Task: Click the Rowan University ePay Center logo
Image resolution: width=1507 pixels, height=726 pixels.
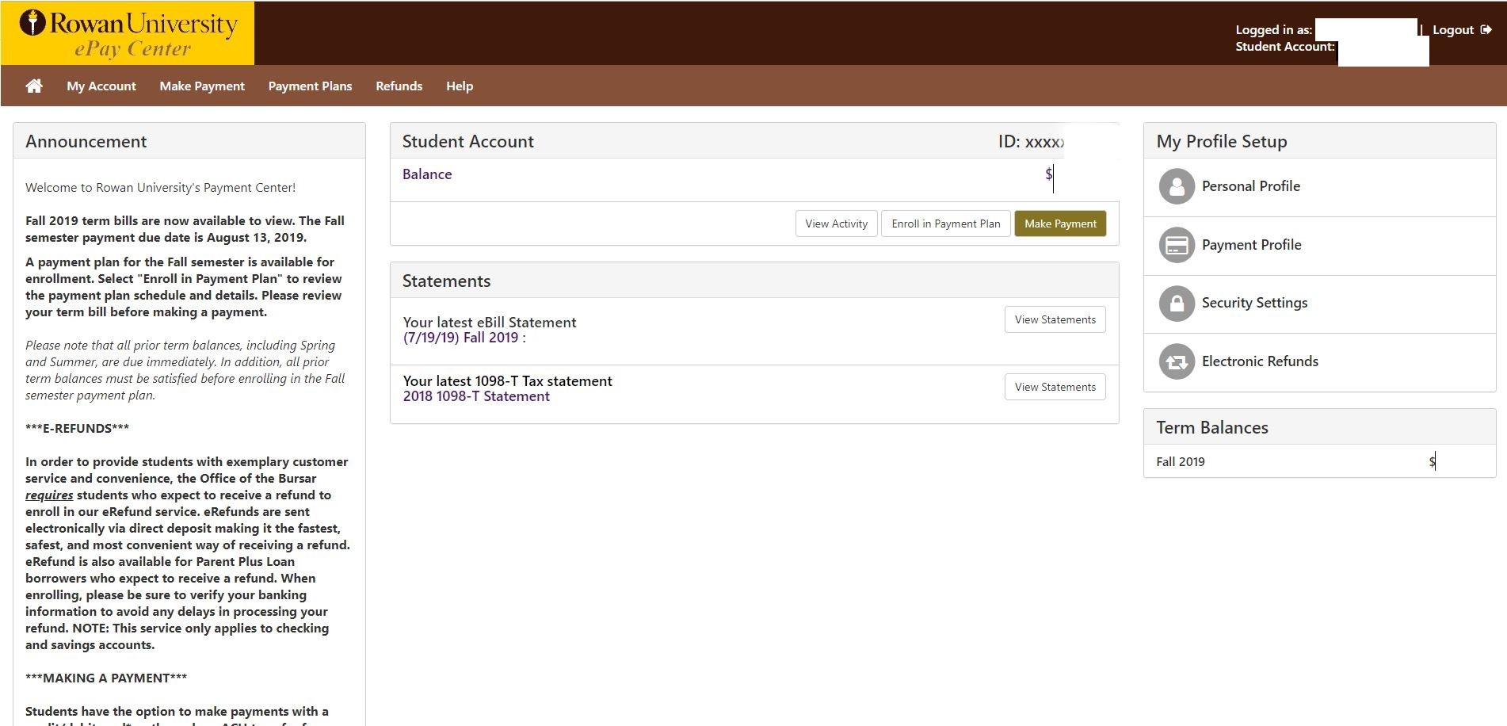Action: click(128, 33)
